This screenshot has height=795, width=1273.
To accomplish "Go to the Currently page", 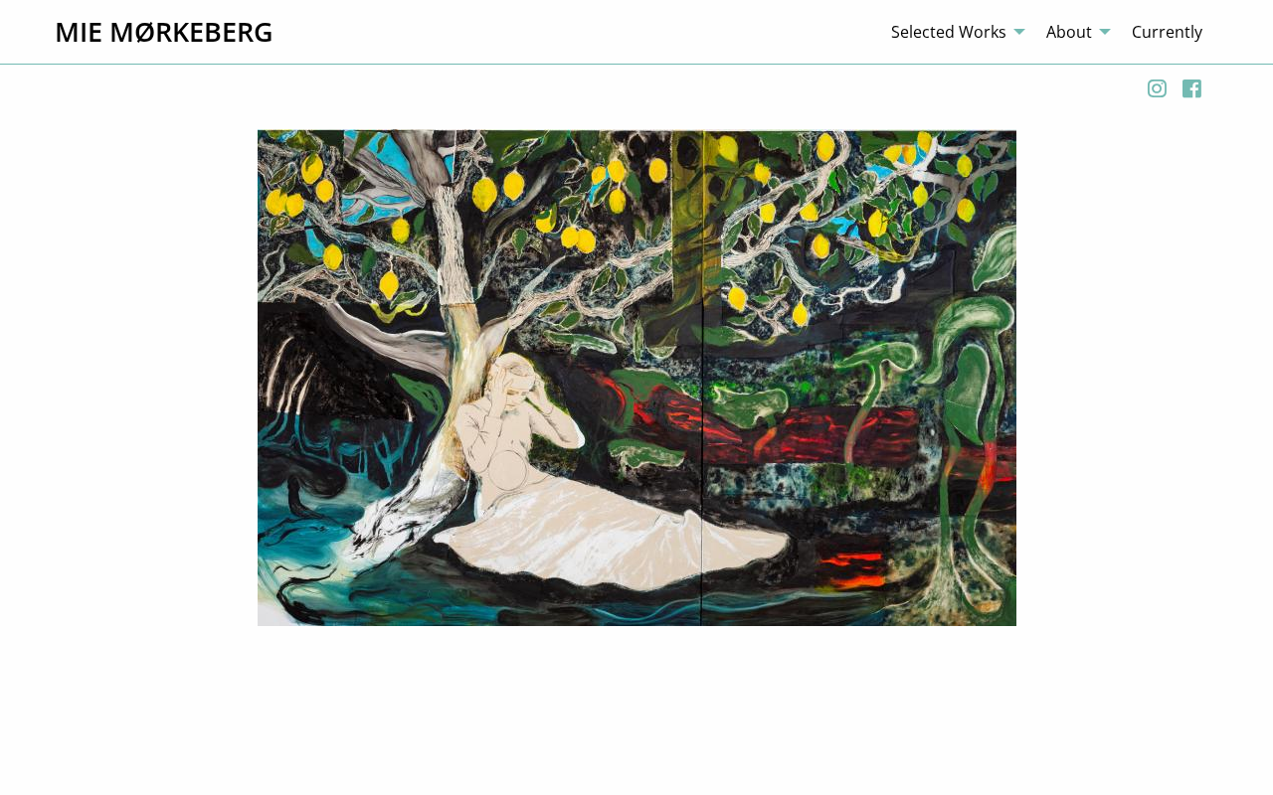I will coord(1168,32).
